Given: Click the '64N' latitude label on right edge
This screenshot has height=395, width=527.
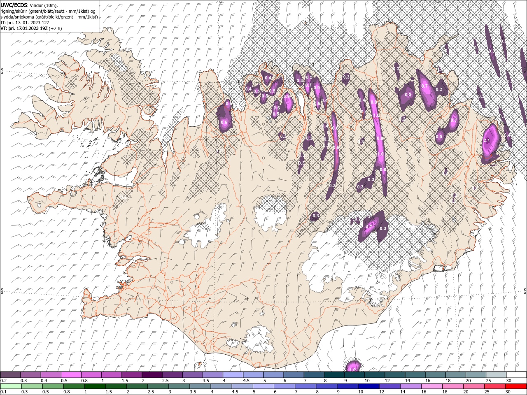Looking at the screenshot, I should click(x=525, y=291).
